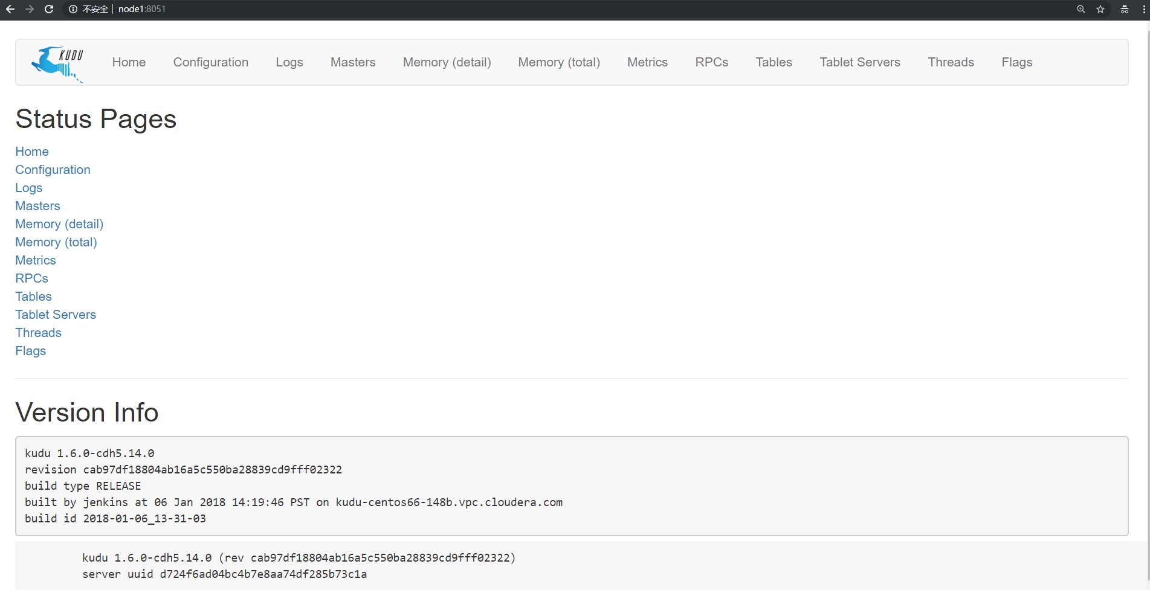
Task: Open RPCs in the top navbar
Action: [712, 62]
